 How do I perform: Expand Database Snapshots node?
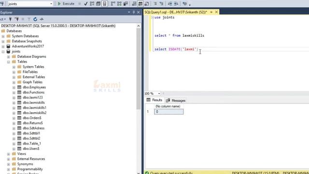(3, 42)
